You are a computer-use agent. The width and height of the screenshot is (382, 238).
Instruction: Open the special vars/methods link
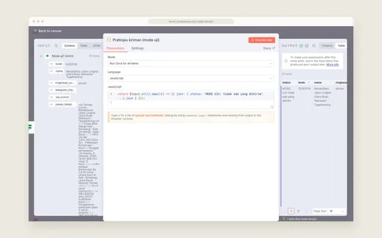point(149,115)
